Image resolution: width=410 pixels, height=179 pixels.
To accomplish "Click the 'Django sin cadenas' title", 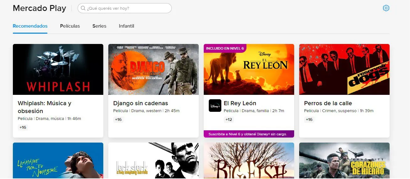I will click(x=141, y=103).
